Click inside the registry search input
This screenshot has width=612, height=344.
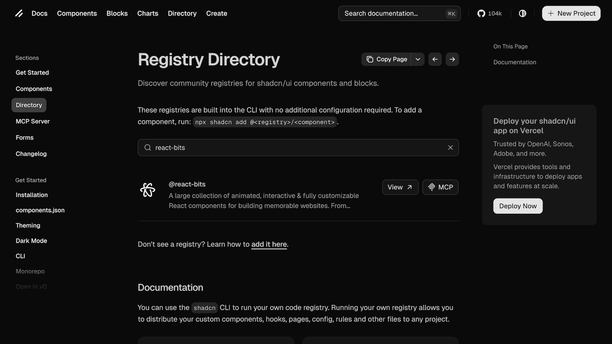click(275, 147)
